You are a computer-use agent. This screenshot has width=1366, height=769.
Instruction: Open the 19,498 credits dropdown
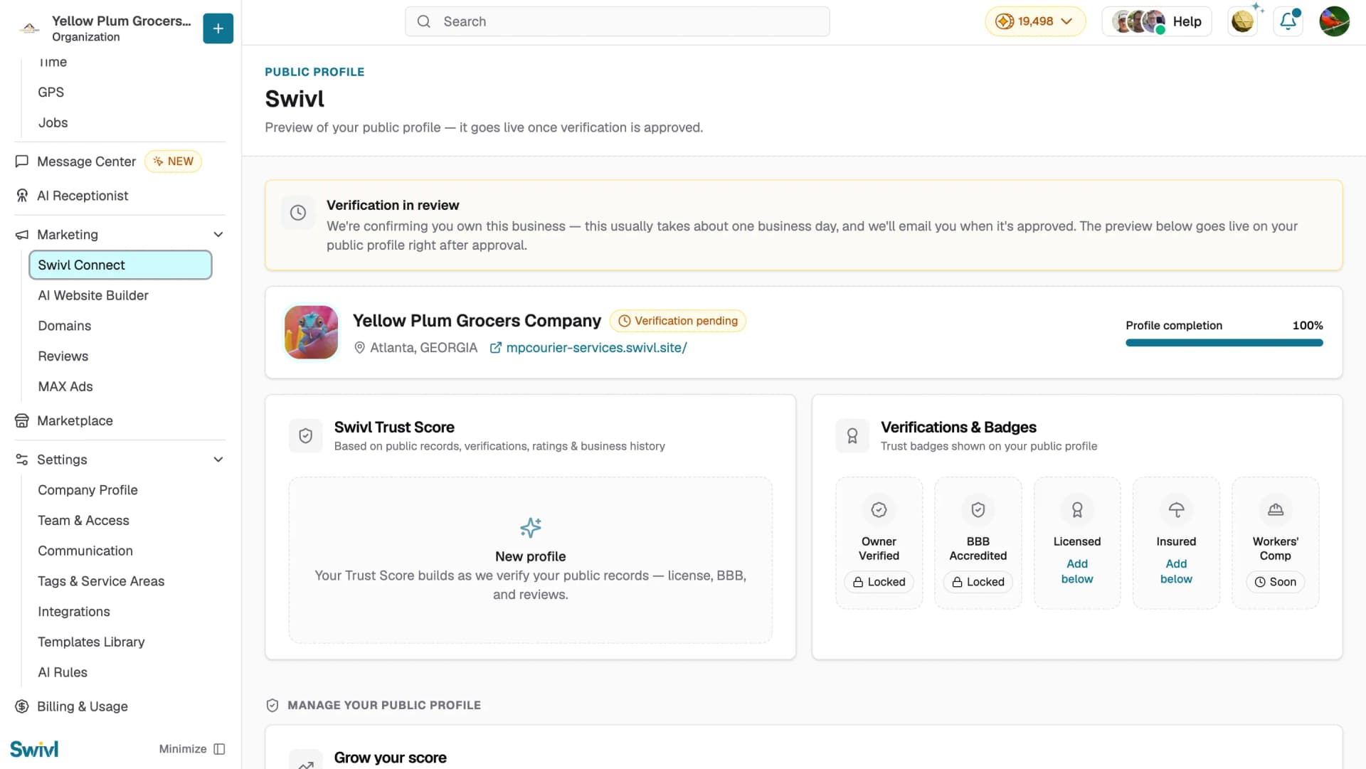pos(1035,21)
